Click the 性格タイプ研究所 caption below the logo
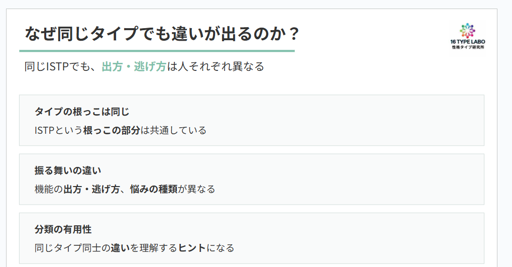 468,47
